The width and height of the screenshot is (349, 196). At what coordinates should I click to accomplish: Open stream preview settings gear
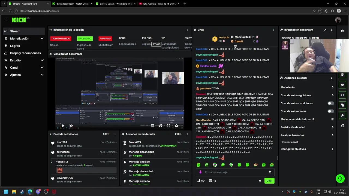tap(176, 126)
